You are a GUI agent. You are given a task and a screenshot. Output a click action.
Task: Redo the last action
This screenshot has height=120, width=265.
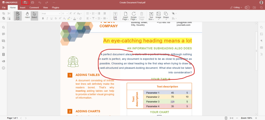pyautogui.click(x=47, y=3)
